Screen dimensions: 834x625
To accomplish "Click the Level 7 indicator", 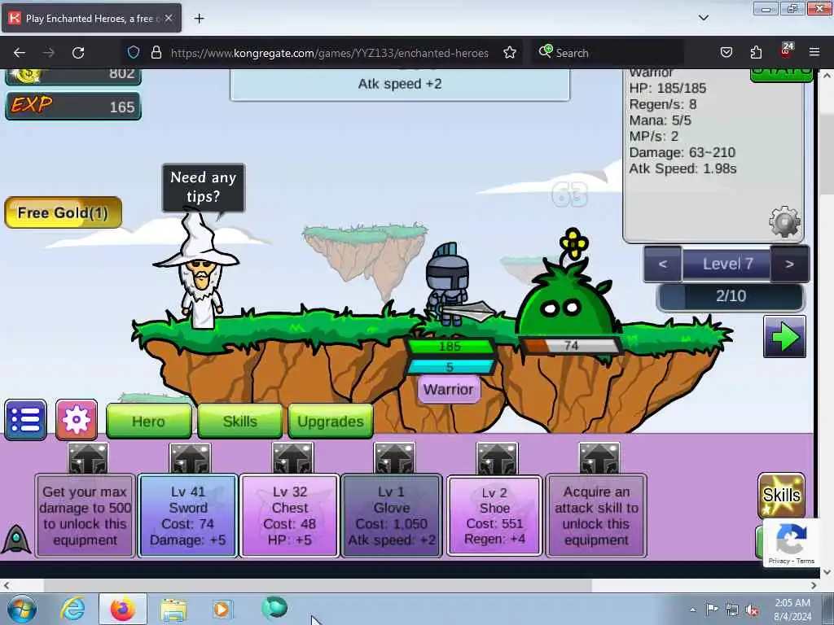I will tap(727, 264).
